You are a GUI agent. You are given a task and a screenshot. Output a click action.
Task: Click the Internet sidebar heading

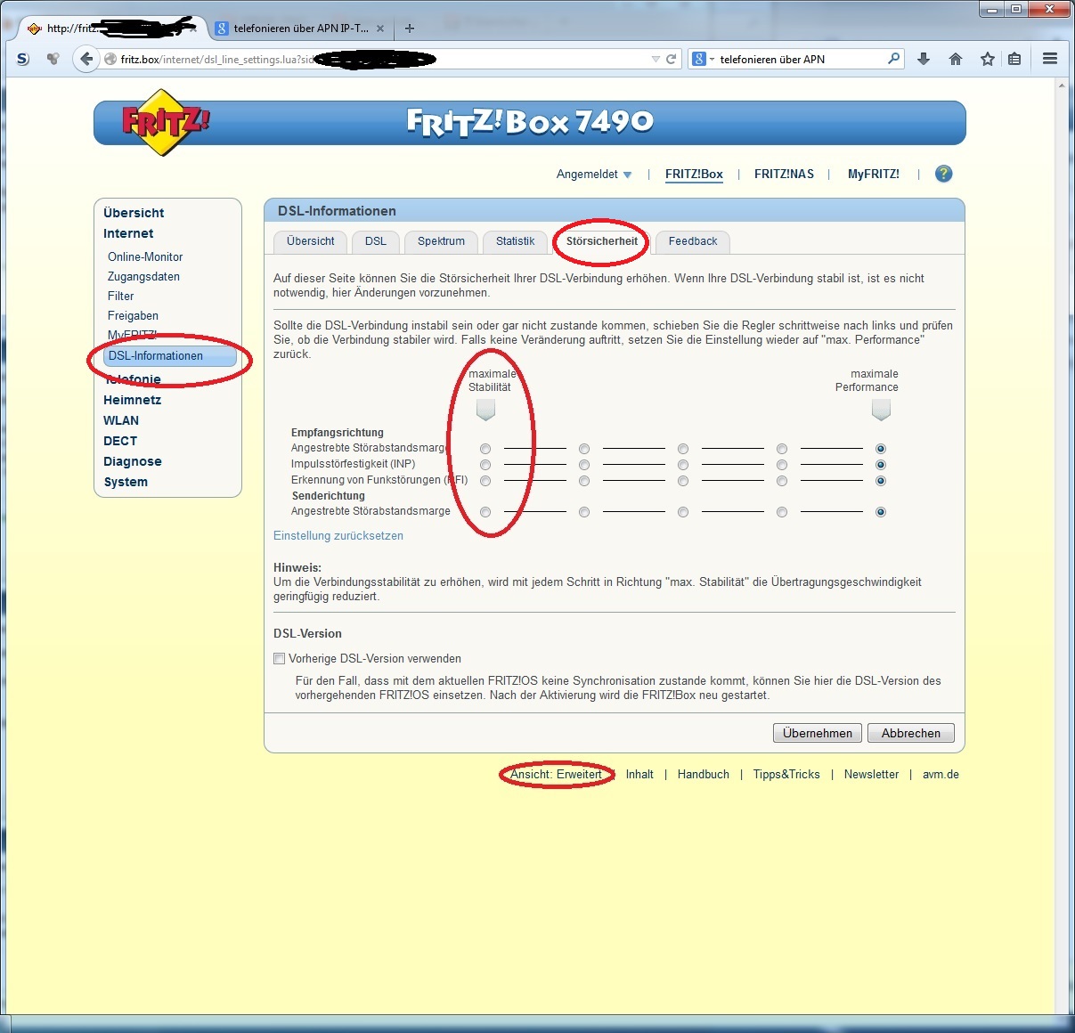[128, 233]
